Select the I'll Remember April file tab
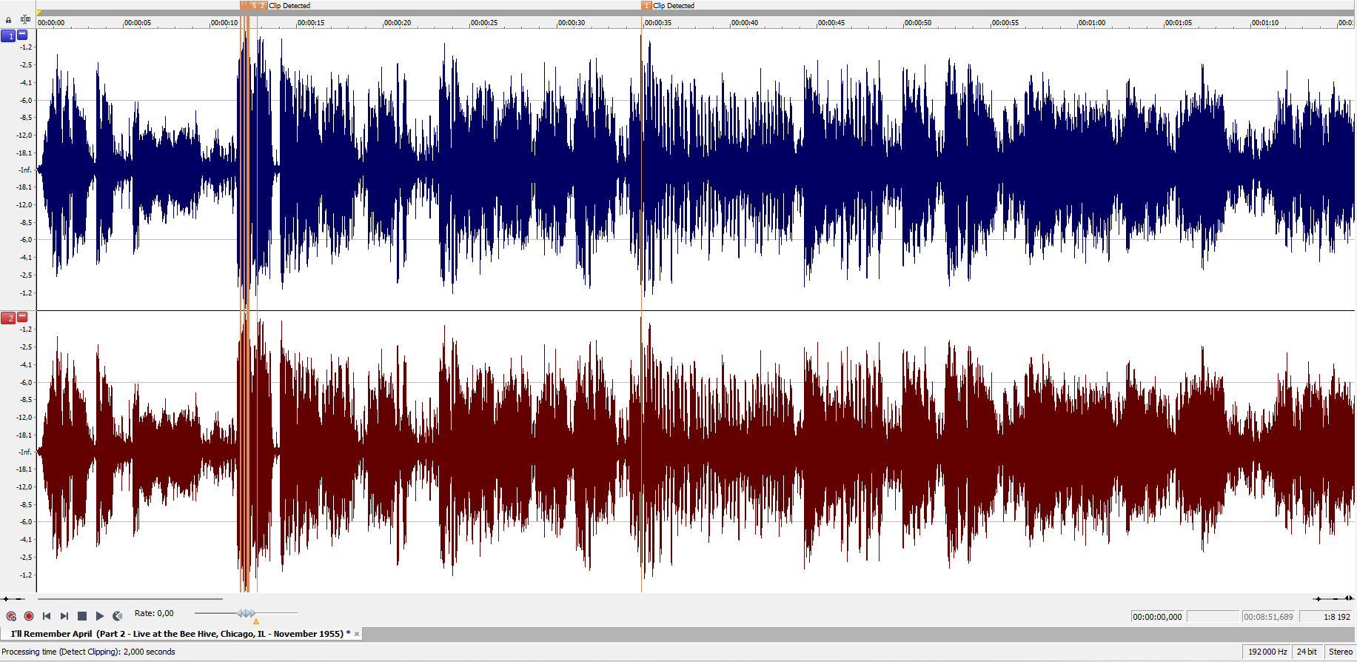The width and height of the screenshot is (1357, 662). (176, 634)
